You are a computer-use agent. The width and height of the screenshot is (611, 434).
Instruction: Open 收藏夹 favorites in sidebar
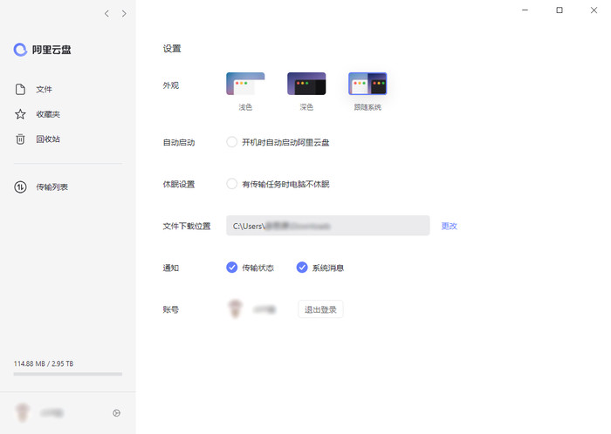click(x=48, y=114)
